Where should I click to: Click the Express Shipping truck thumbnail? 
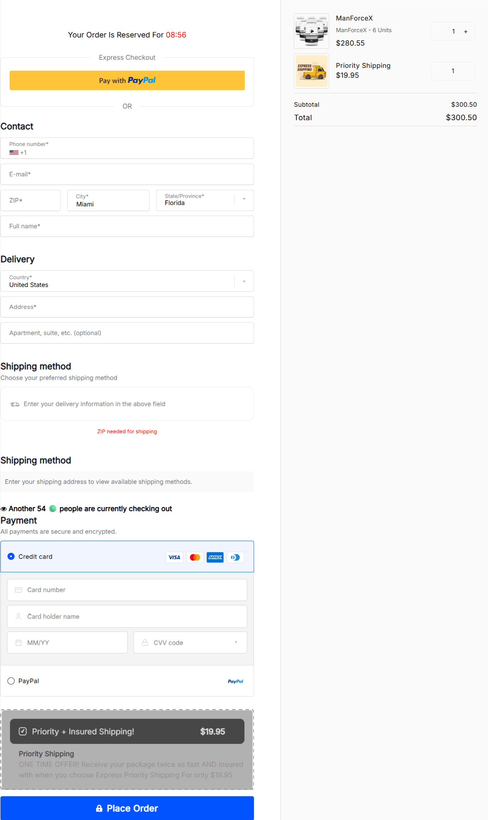pos(311,71)
